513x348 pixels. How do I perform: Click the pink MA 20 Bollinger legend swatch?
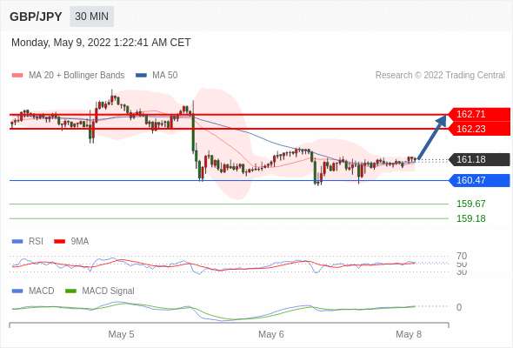click(17, 76)
